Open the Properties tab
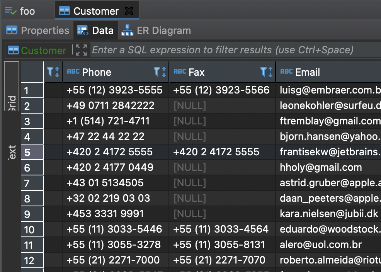 [37, 31]
